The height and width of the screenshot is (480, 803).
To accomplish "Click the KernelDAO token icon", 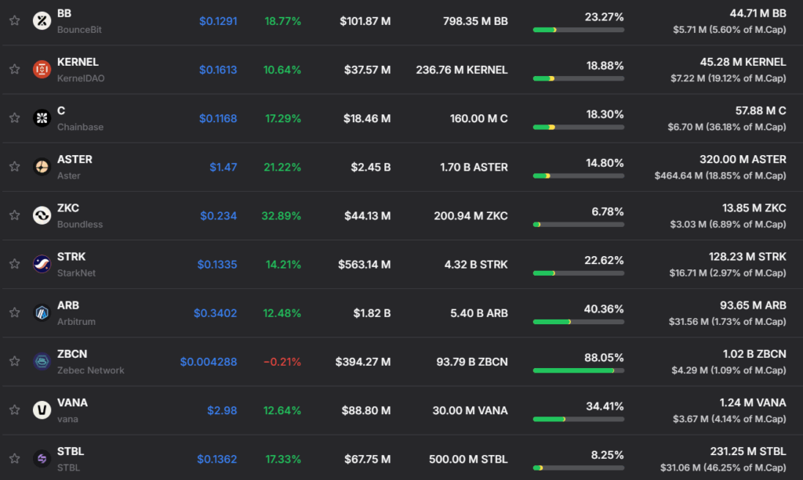I will point(42,70).
